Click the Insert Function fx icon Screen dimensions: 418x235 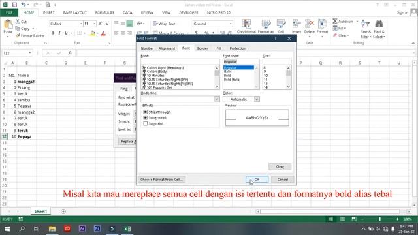[x=70, y=53]
